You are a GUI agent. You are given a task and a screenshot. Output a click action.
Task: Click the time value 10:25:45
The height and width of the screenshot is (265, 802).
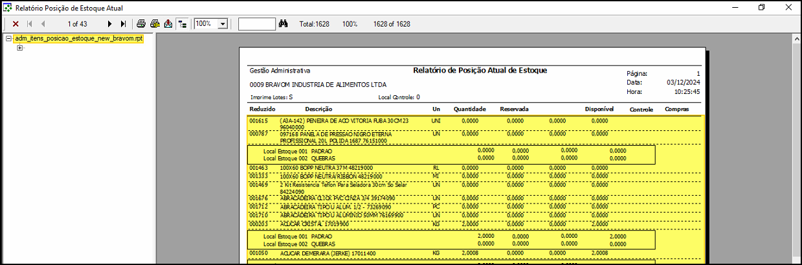pyautogui.click(x=686, y=92)
